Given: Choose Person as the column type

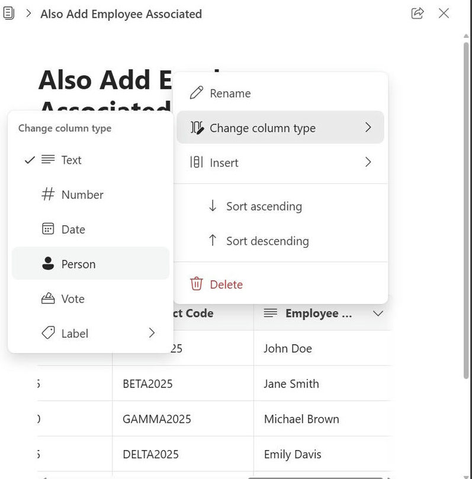Looking at the screenshot, I should 77,264.
